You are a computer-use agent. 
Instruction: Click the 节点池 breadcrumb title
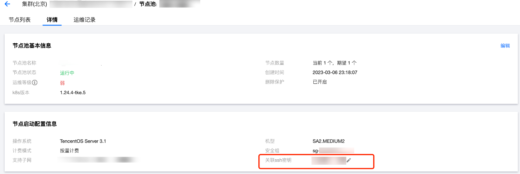pos(147,4)
